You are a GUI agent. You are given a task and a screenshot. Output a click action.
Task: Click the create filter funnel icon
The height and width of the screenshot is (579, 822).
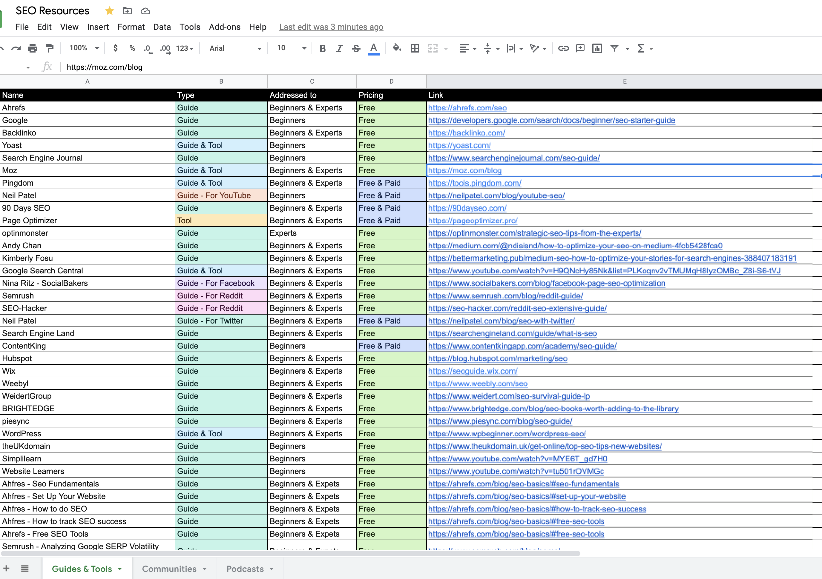(x=614, y=48)
